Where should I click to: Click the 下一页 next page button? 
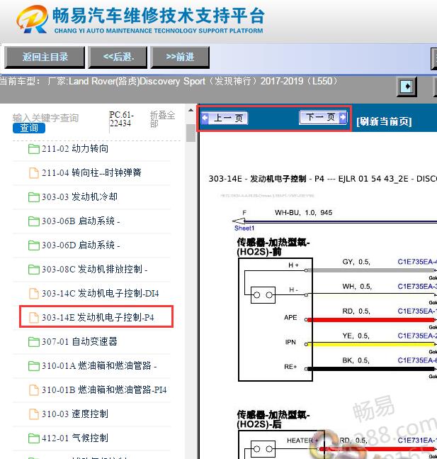(x=323, y=117)
